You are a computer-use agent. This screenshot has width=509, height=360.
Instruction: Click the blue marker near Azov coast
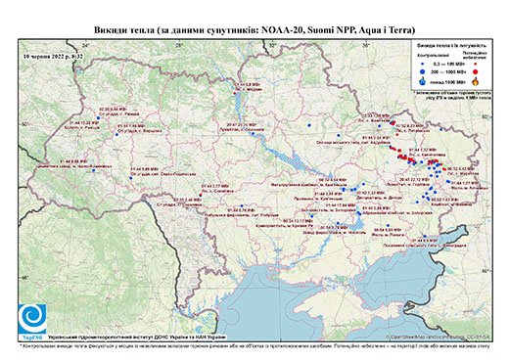(x=425, y=236)
